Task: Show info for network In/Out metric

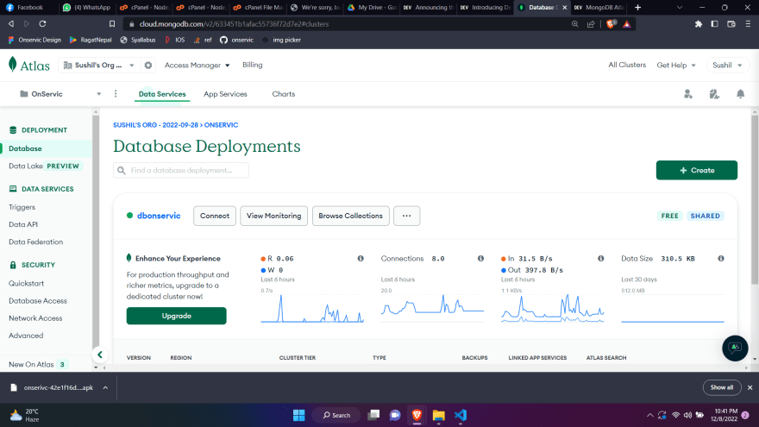Action: tap(600, 259)
